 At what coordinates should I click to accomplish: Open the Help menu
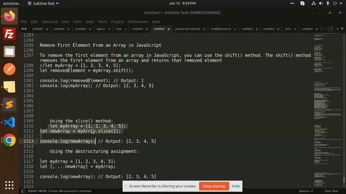click(156, 22)
